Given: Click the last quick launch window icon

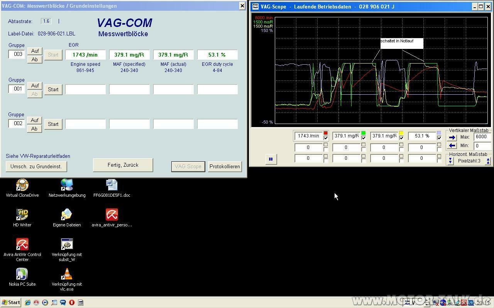Looking at the screenshot, I should (x=81, y=303).
